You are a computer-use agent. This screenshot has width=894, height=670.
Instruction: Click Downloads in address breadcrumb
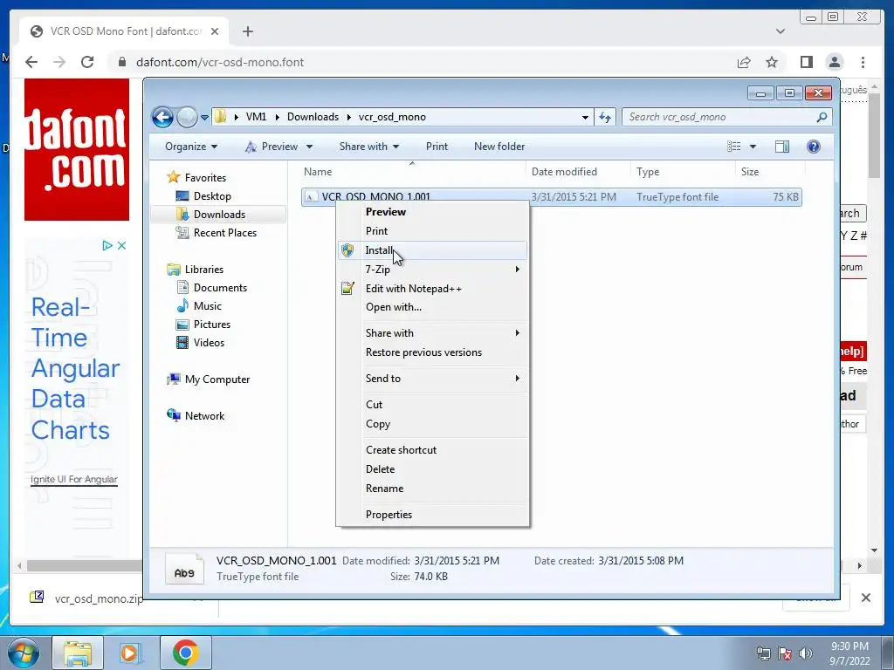313,117
